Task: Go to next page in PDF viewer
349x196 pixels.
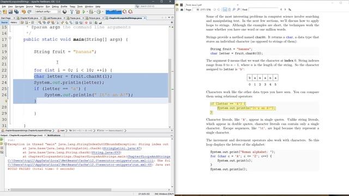Action: (219, 10)
